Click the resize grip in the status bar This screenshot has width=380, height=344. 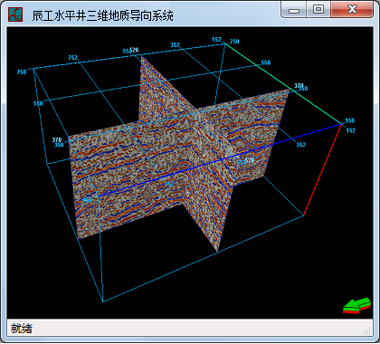[x=367, y=330]
